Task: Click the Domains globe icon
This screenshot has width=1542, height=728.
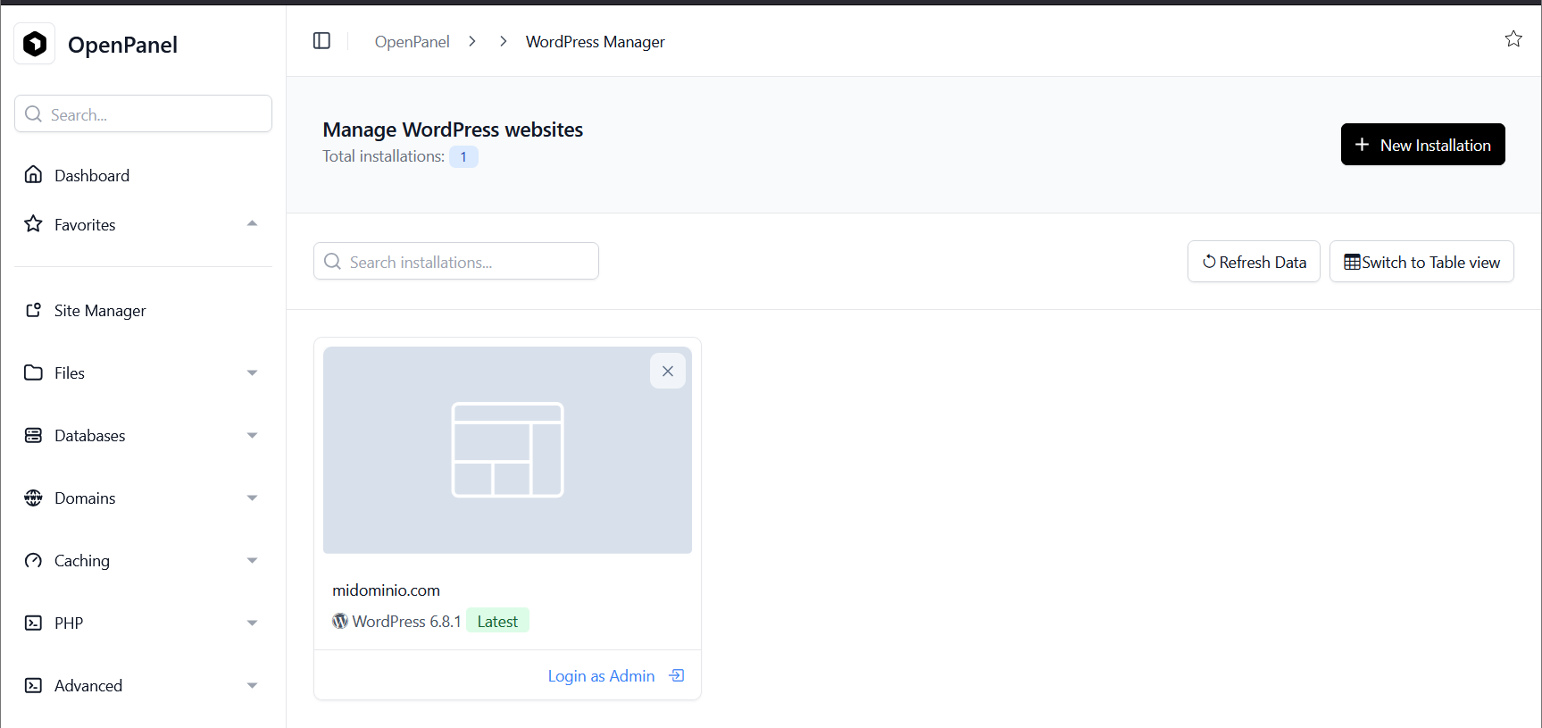Action: coord(33,498)
